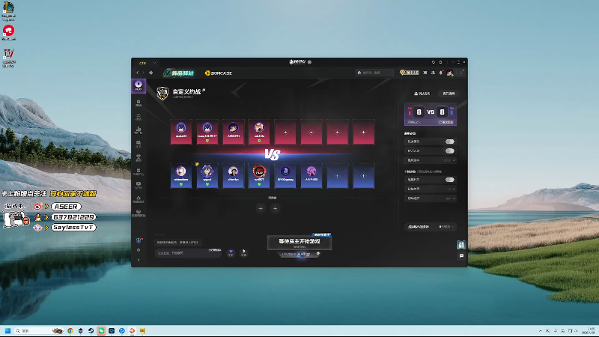Click the small gear beside the waiting bar
Viewport: 599px width, 337px height.
317,253
